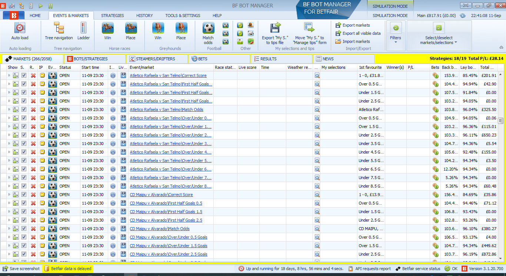Load Horse races Place markets
Viewport: 506px width, 276px height.
click(131, 31)
